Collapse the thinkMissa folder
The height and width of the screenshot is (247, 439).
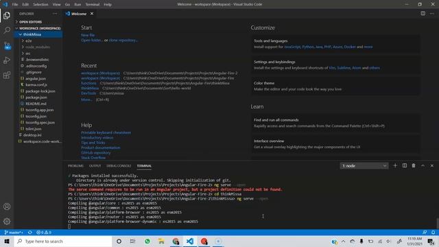tap(38, 34)
